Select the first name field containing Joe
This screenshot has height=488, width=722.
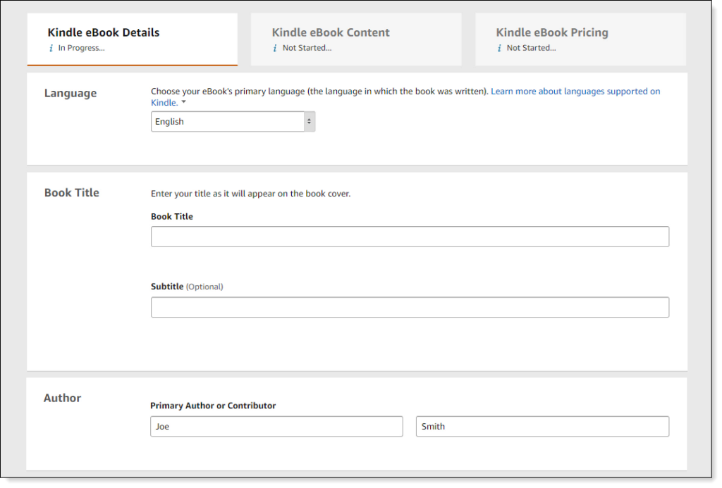(x=276, y=427)
